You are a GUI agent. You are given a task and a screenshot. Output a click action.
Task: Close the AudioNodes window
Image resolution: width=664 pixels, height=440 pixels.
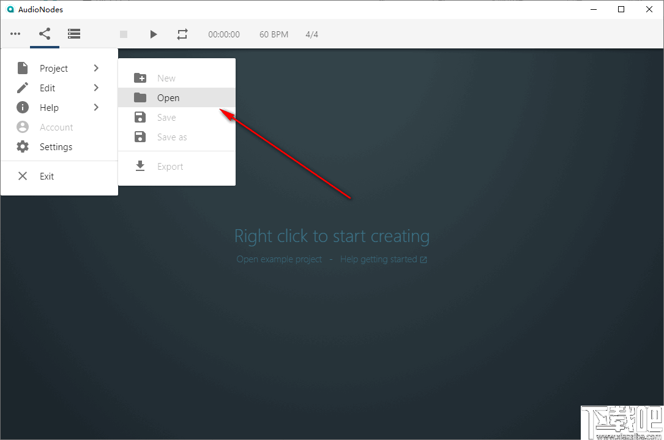[x=649, y=9]
